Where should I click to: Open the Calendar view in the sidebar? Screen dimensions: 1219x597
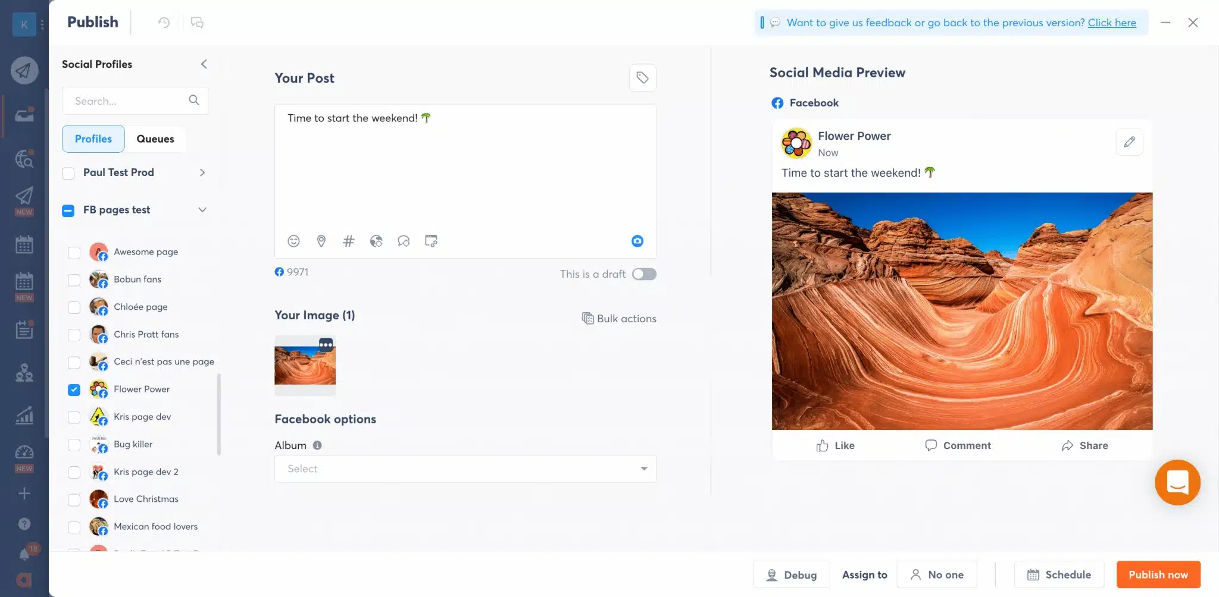24,244
